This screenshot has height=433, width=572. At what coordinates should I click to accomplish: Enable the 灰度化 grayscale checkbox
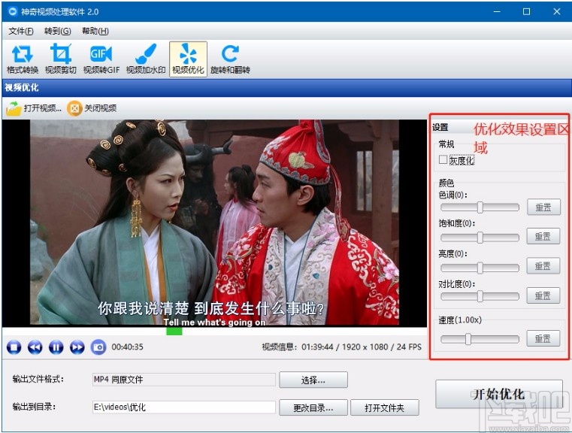point(443,159)
